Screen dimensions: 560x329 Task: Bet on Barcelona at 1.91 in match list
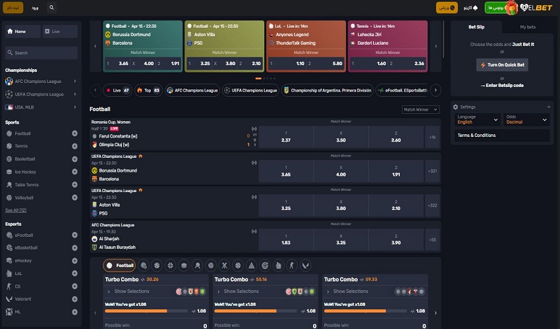tap(396, 171)
